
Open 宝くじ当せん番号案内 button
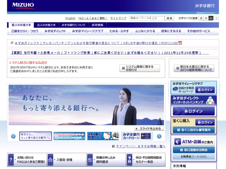coord(194,130)
